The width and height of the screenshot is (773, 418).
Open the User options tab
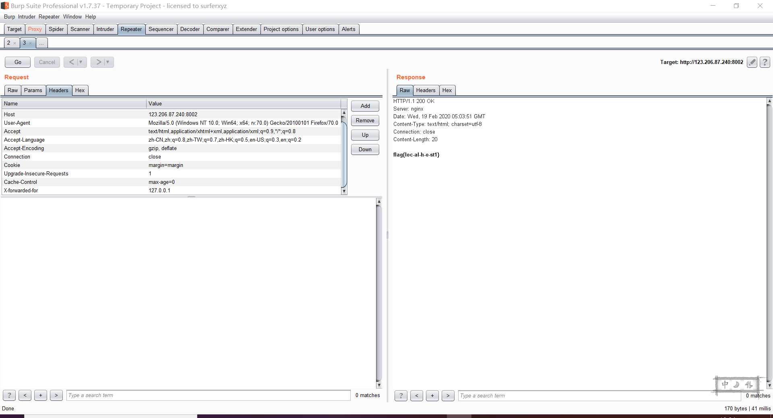[x=320, y=29]
